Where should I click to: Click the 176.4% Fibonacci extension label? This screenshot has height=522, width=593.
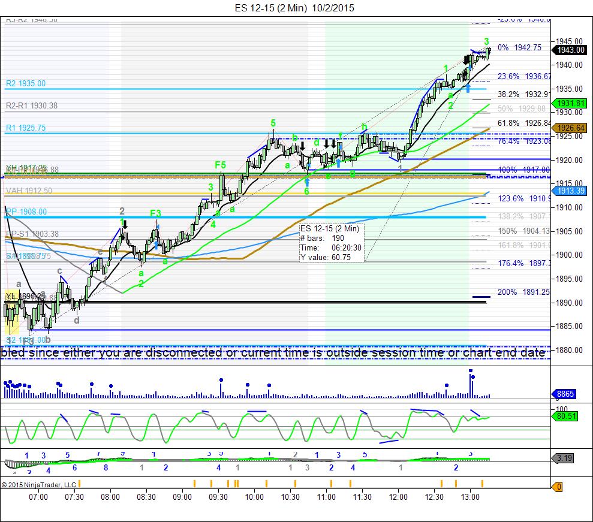point(524,263)
